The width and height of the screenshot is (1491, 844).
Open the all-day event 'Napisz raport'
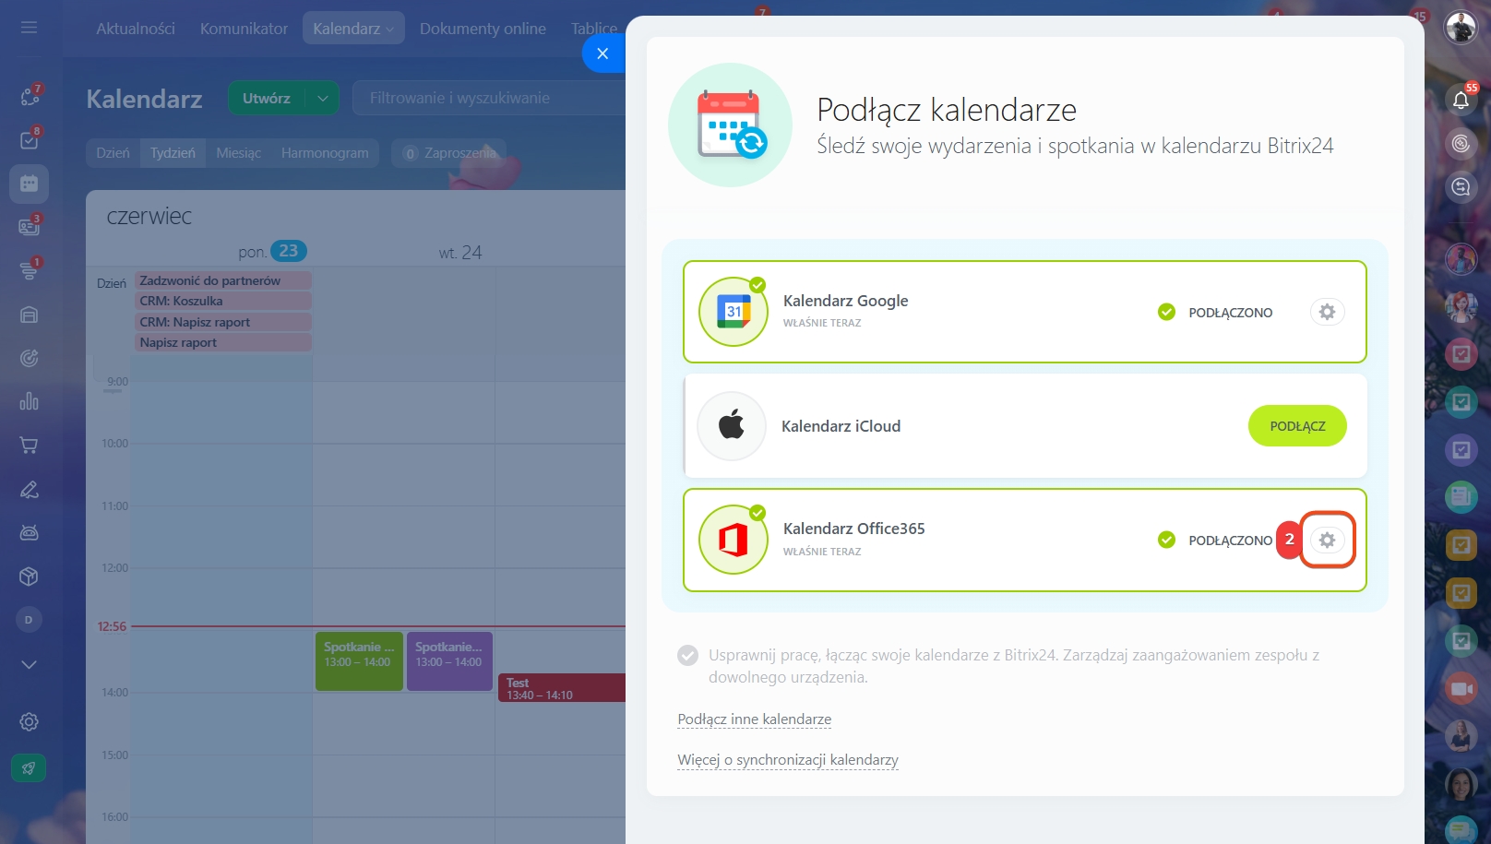[223, 342]
